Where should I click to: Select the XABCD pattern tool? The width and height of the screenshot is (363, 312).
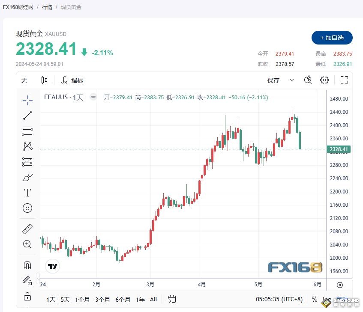[x=27, y=146]
